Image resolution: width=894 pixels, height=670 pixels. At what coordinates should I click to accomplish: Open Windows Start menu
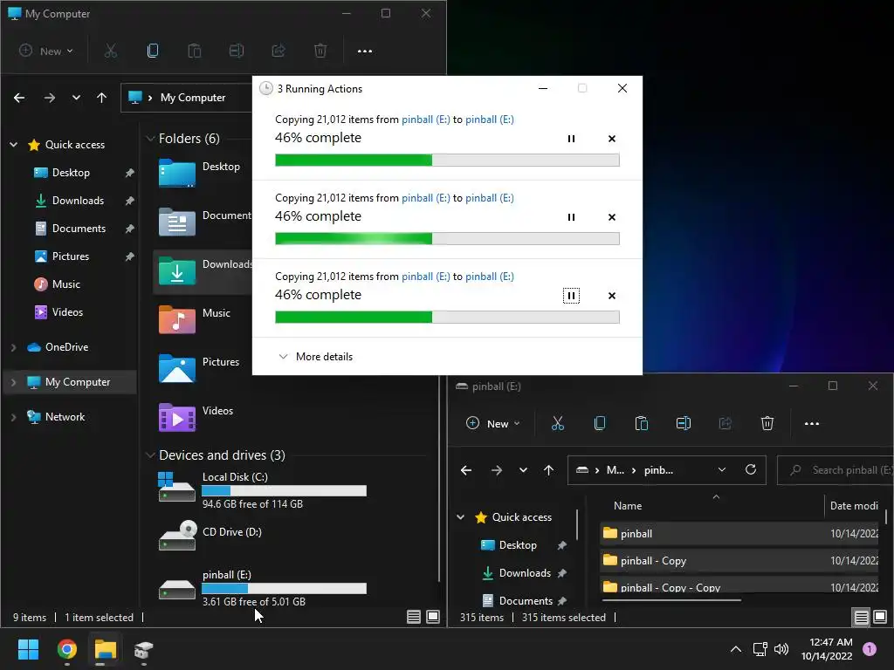[x=28, y=649]
